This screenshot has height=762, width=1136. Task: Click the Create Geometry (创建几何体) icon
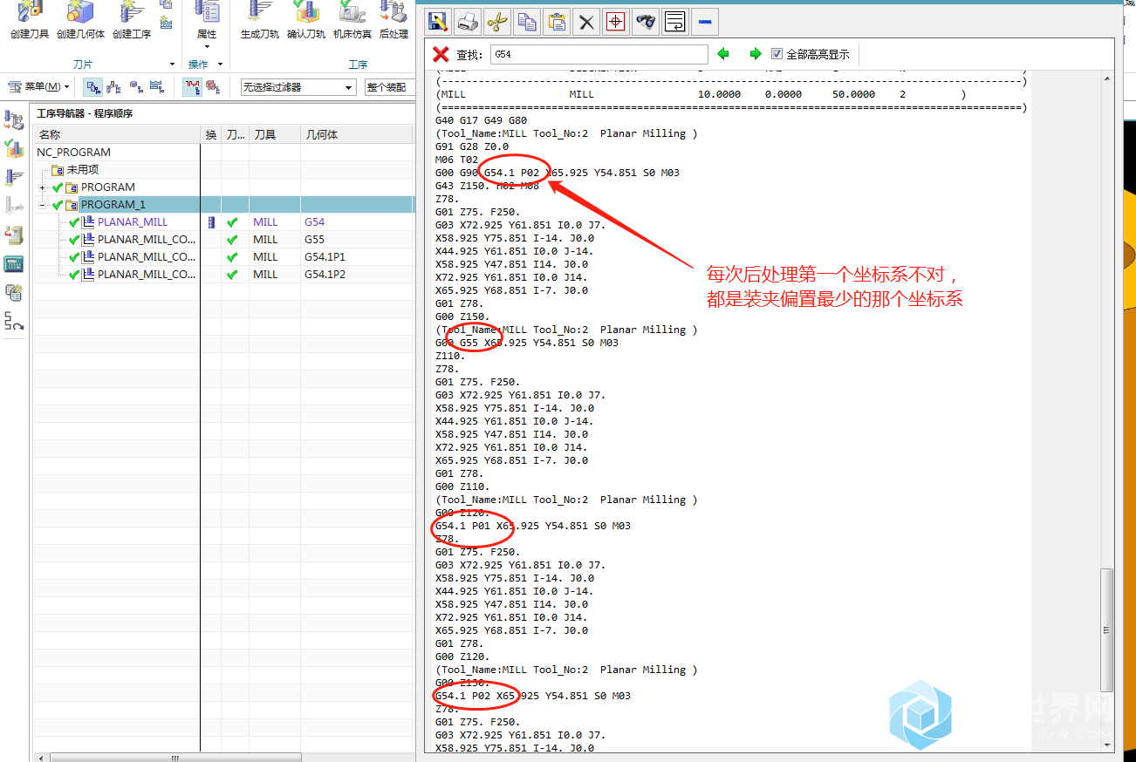click(x=80, y=12)
